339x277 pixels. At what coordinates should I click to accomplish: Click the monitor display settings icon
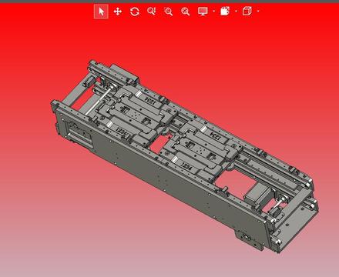[203, 12]
